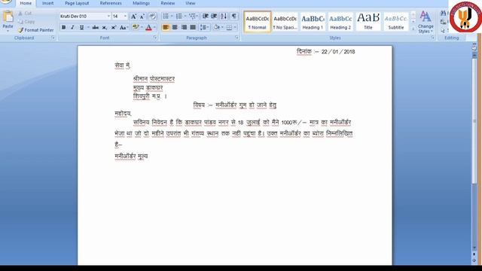Click the Sort icon

tap(224, 17)
